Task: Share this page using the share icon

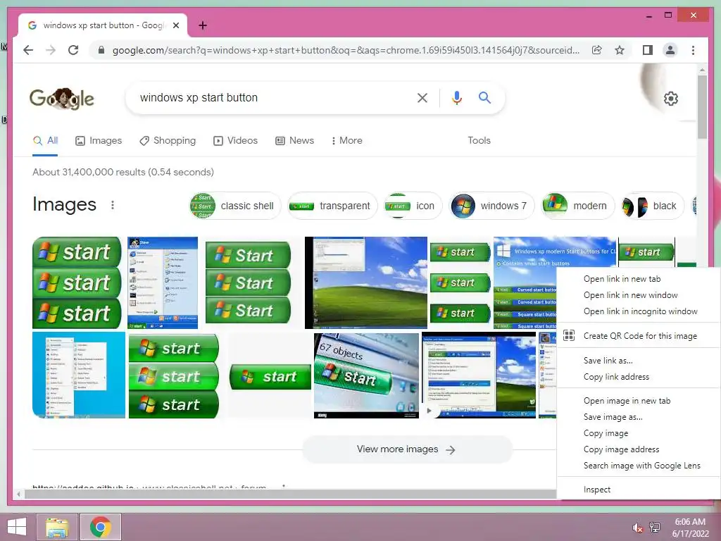Action: (x=597, y=50)
